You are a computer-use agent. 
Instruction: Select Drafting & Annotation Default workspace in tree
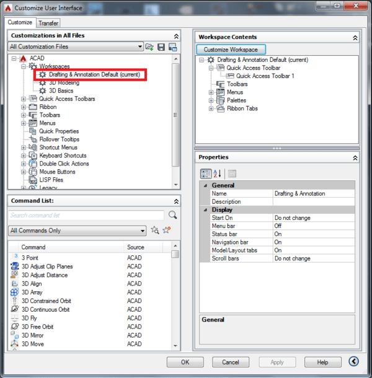(x=94, y=74)
